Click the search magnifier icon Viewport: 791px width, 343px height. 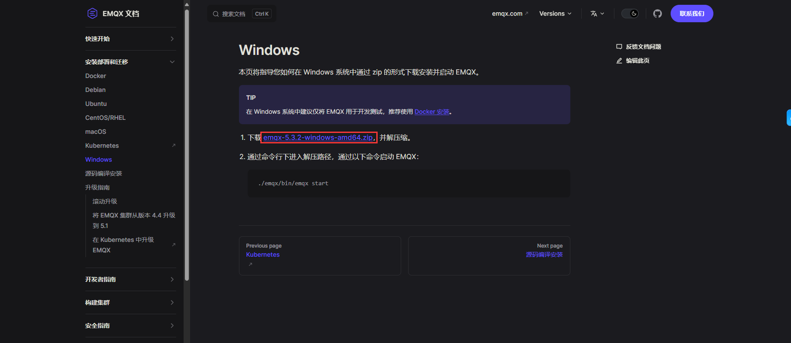click(x=216, y=14)
